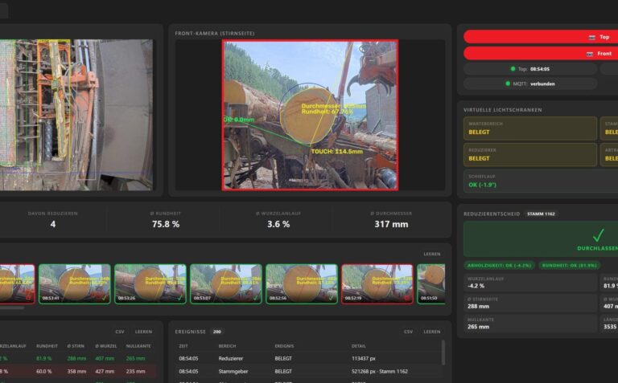Click the Ereignisse count badge 200
The height and width of the screenshot is (383, 618).
click(217, 332)
